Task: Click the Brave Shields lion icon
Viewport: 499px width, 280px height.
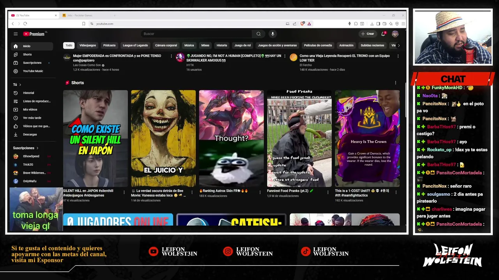Action: point(302,24)
